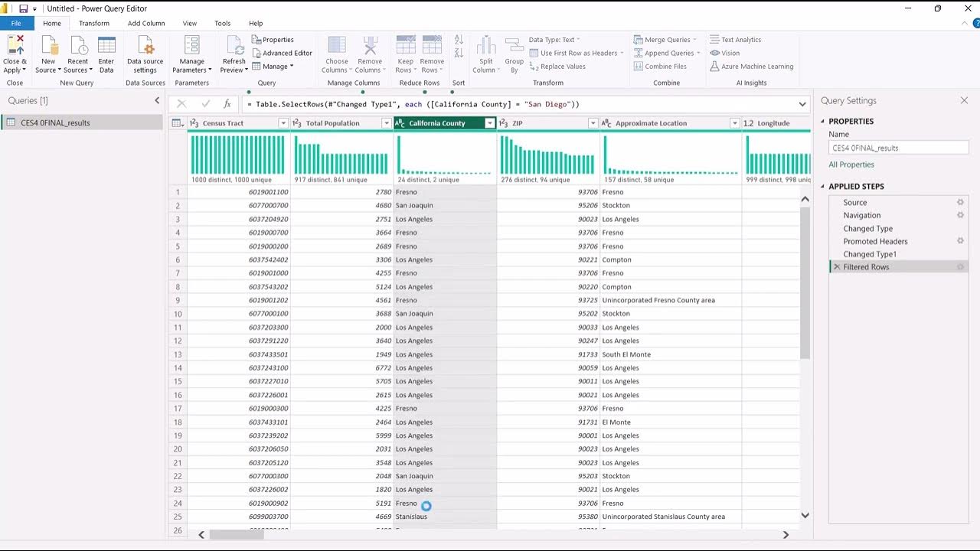
Task: Open Append Queries dropdown
Action: [667, 53]
